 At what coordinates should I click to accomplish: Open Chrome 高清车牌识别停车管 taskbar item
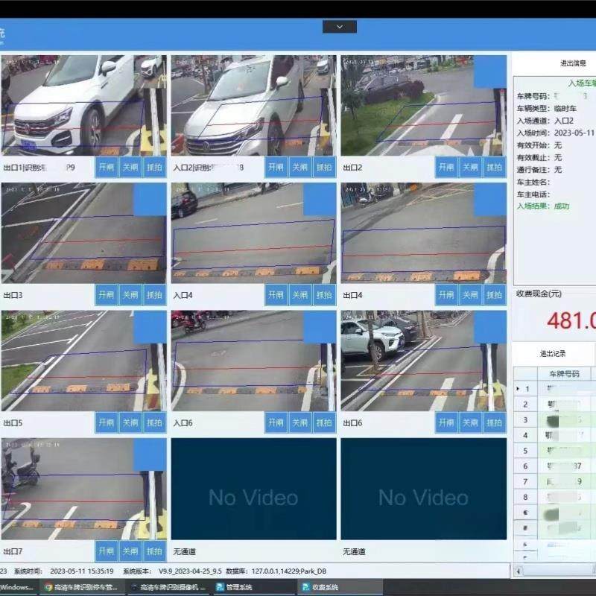[81, 587]
